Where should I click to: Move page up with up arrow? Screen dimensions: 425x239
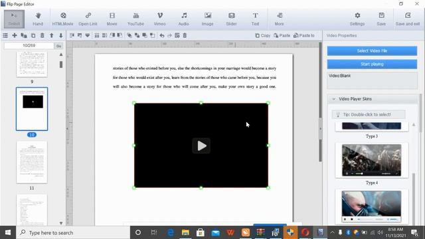[52, 35]
